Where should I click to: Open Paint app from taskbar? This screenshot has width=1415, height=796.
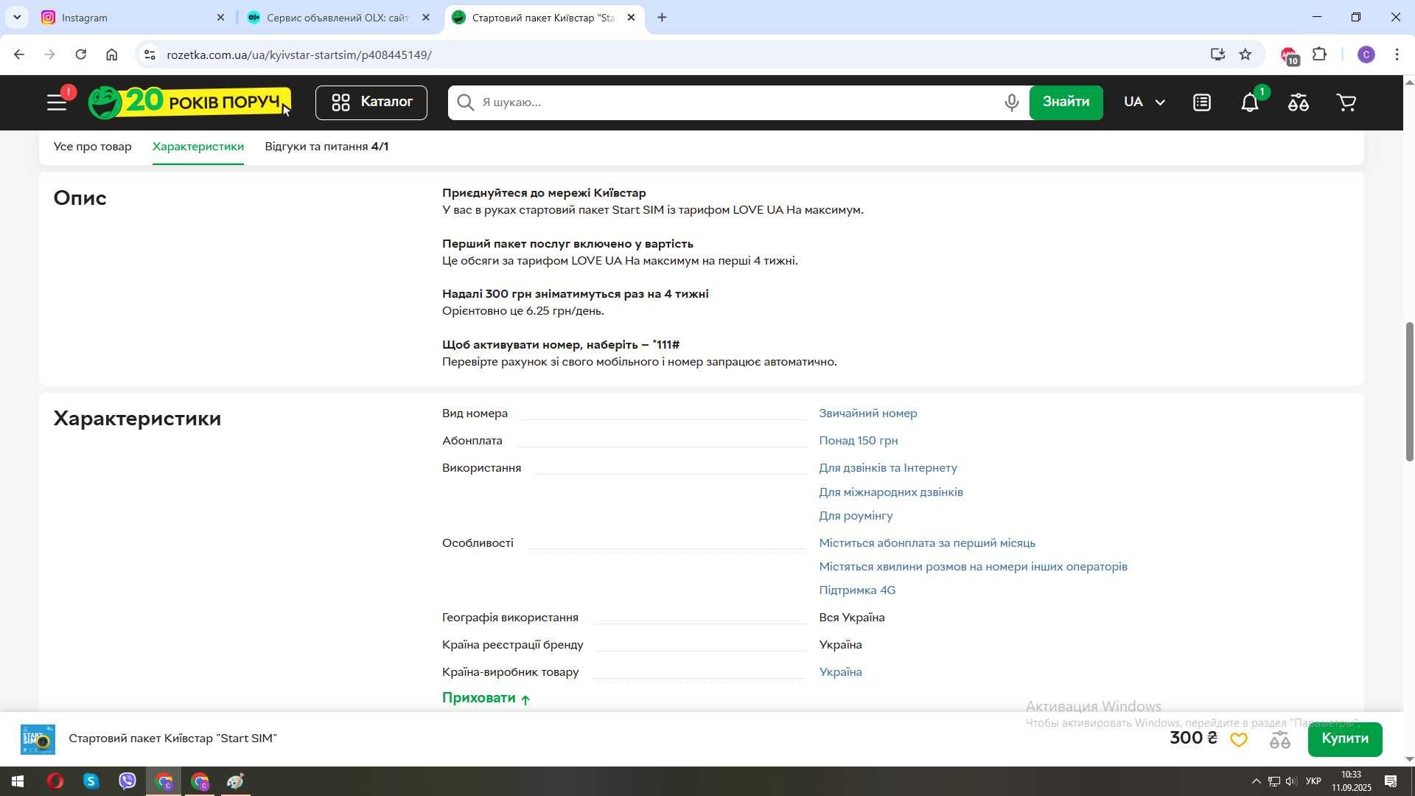point(236,781)
